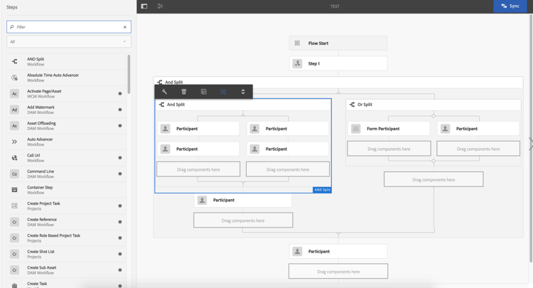Click the Sync button
The image size is (533, 288).
point(510,6)
